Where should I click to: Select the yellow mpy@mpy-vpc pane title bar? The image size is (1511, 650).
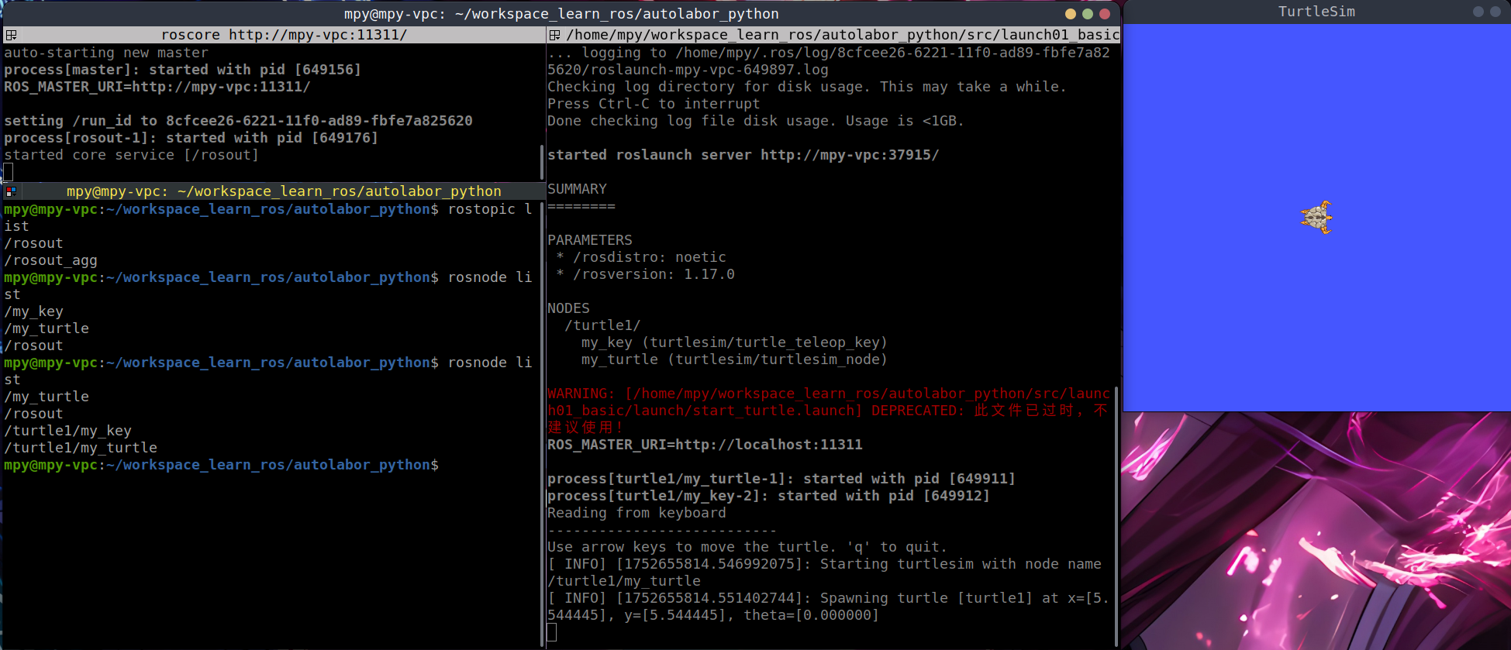pyautogui.click(x=284, y=191)
